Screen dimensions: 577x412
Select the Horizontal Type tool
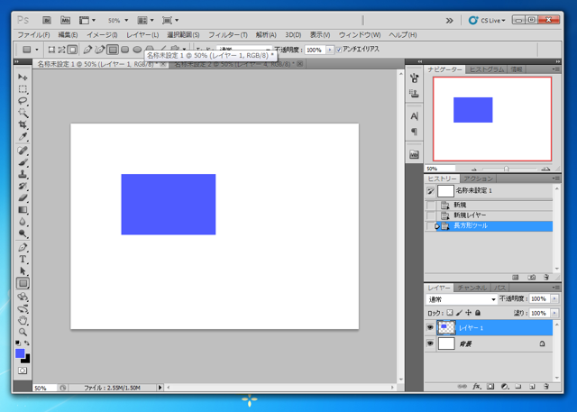pyautogui.click(x=23, y=259)
